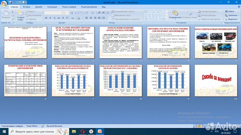This screenshot has width=241, height=135.
Task: Toggle Underline (Ч) formatting
Action: pyautogui.click(x=55, y=18)
